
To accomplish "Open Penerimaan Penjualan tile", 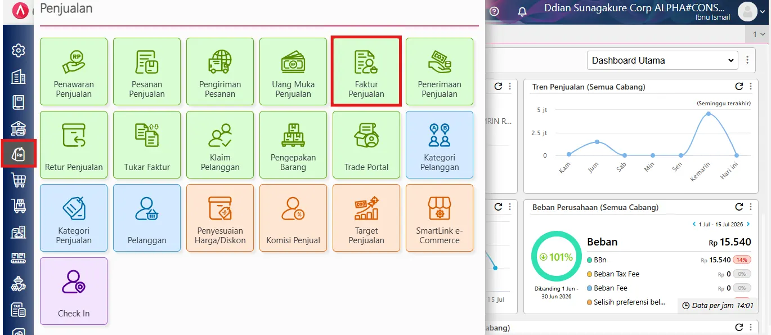I will pyautogui.click(x=440, y=72).
